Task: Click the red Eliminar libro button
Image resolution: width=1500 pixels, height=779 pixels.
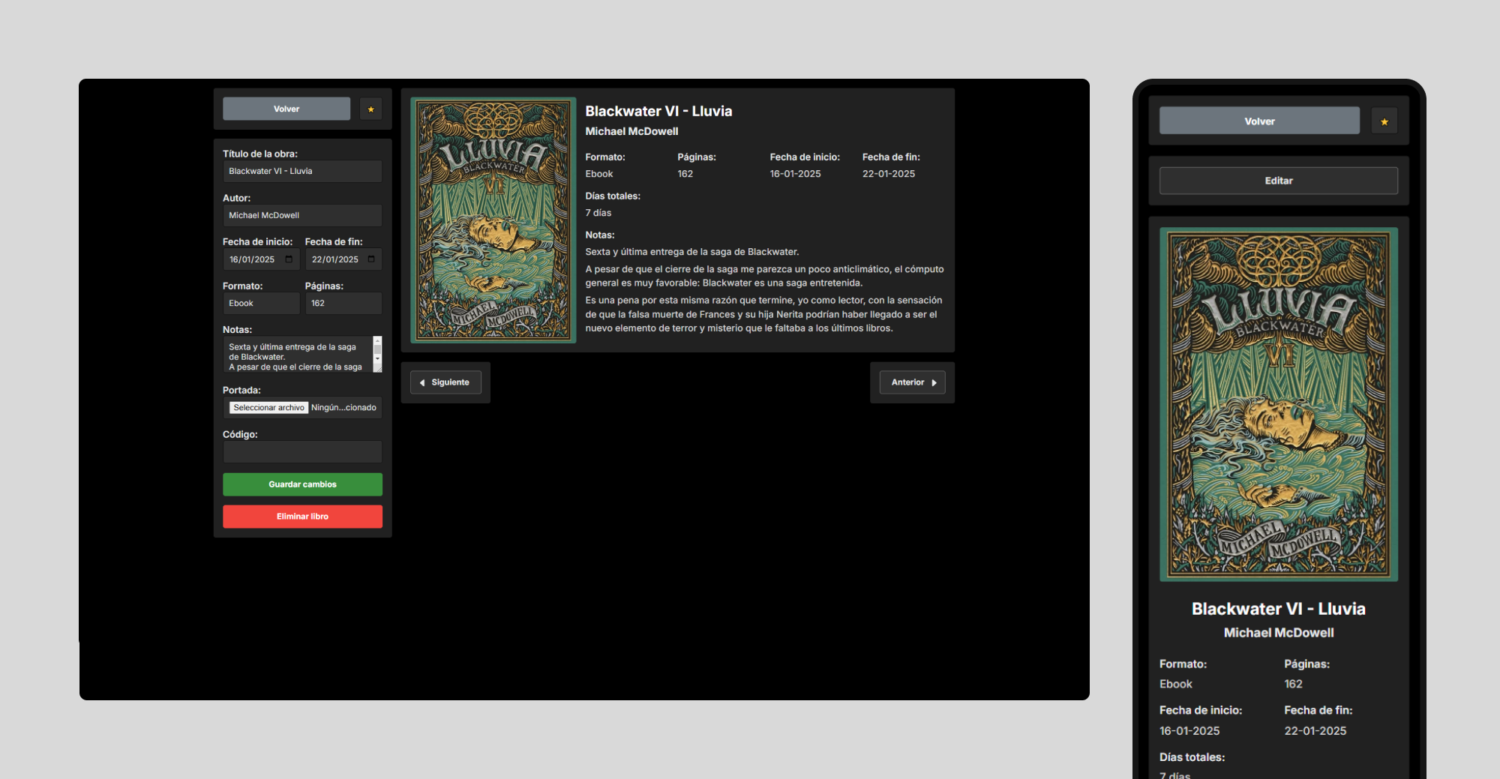Action: click(x=302, y=517)
